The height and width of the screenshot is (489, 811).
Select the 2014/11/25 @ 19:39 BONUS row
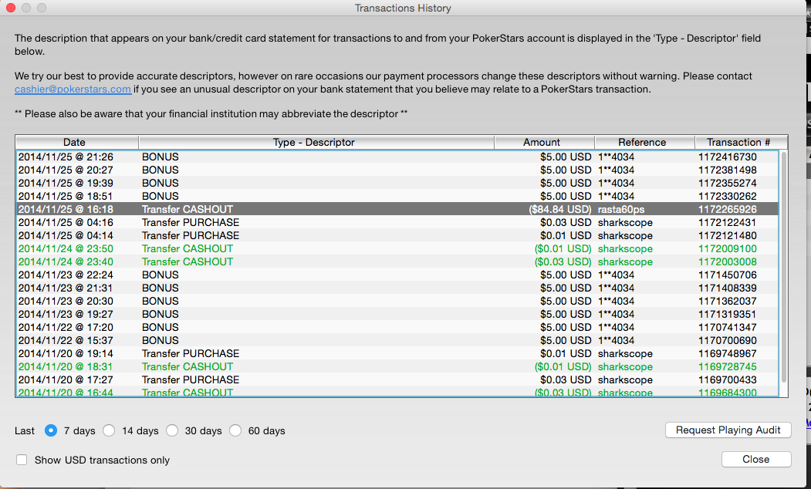[x=397, y=183]
